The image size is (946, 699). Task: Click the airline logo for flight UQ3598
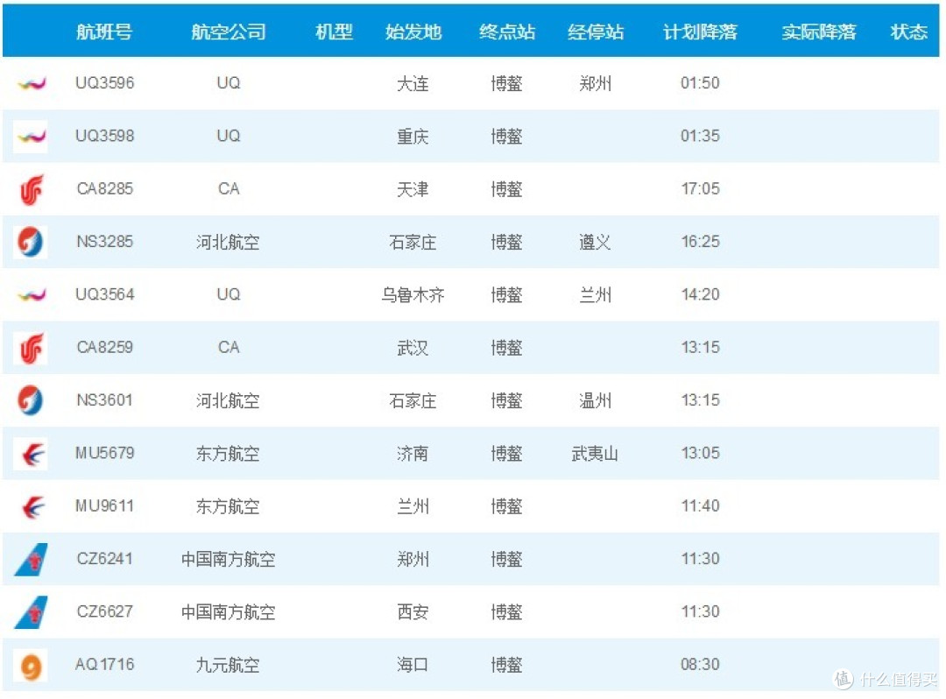coord(31,137)
